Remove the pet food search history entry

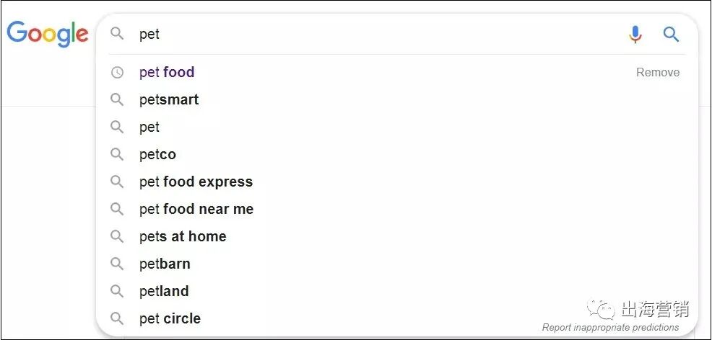(x=657, y=72)
